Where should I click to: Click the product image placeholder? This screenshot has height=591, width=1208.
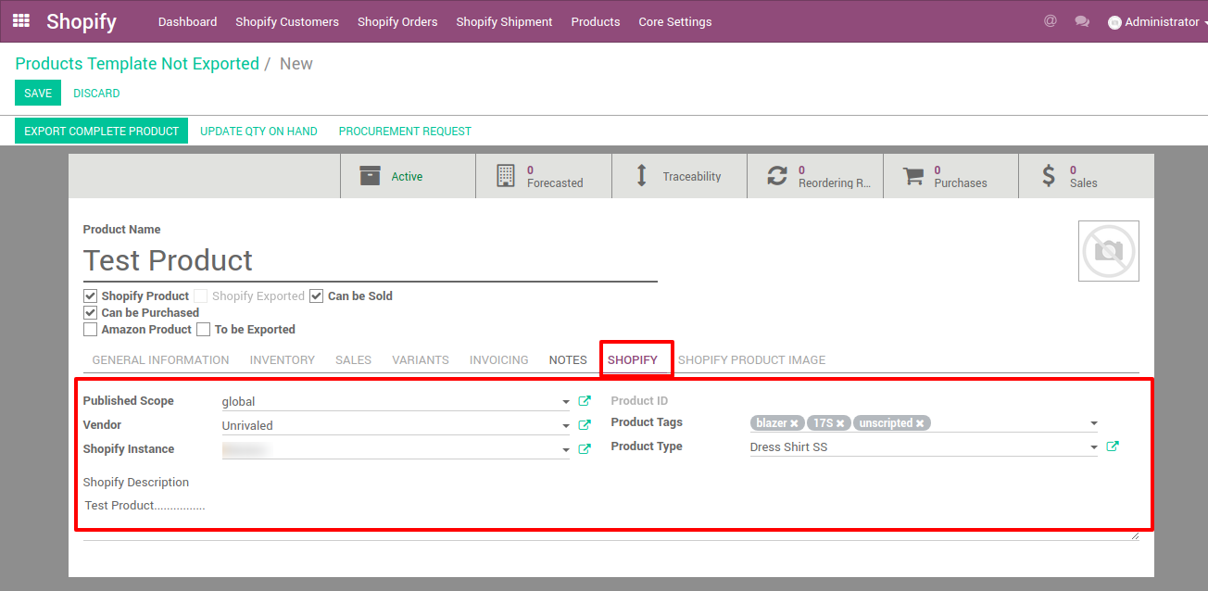coord(1109,251)
